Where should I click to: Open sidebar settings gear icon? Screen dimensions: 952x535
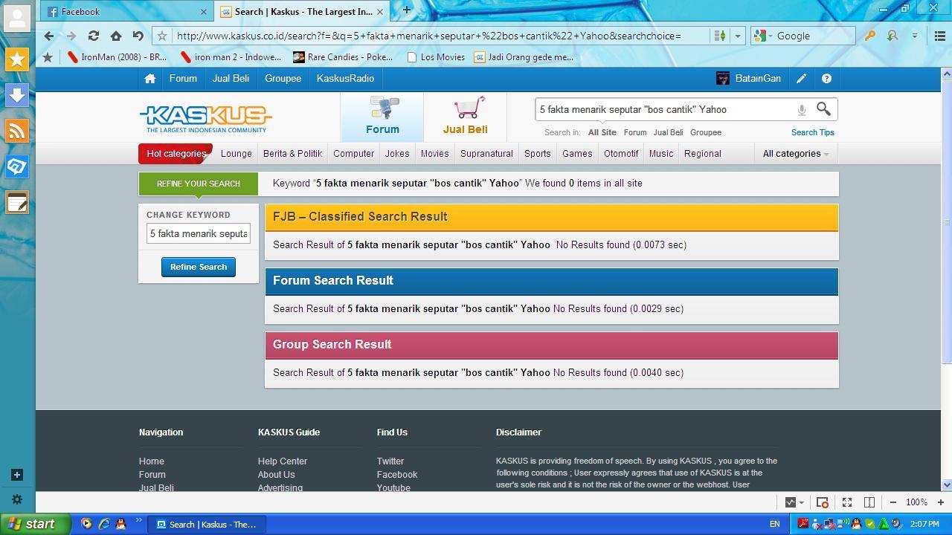pos(17,499)
